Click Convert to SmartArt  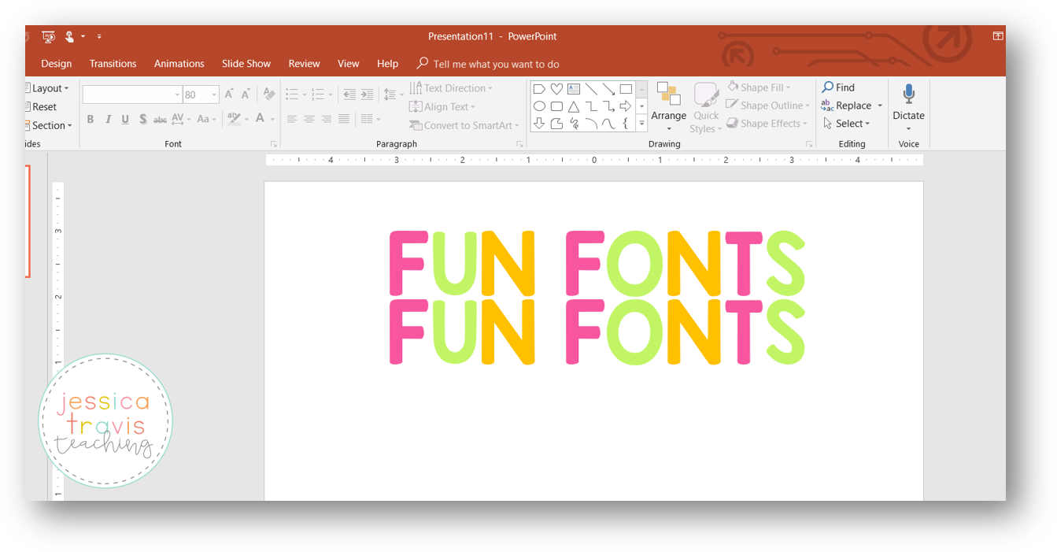pos(464,125)
